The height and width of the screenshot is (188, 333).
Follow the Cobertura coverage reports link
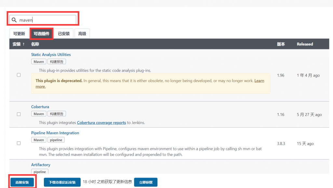click(101, 123)
